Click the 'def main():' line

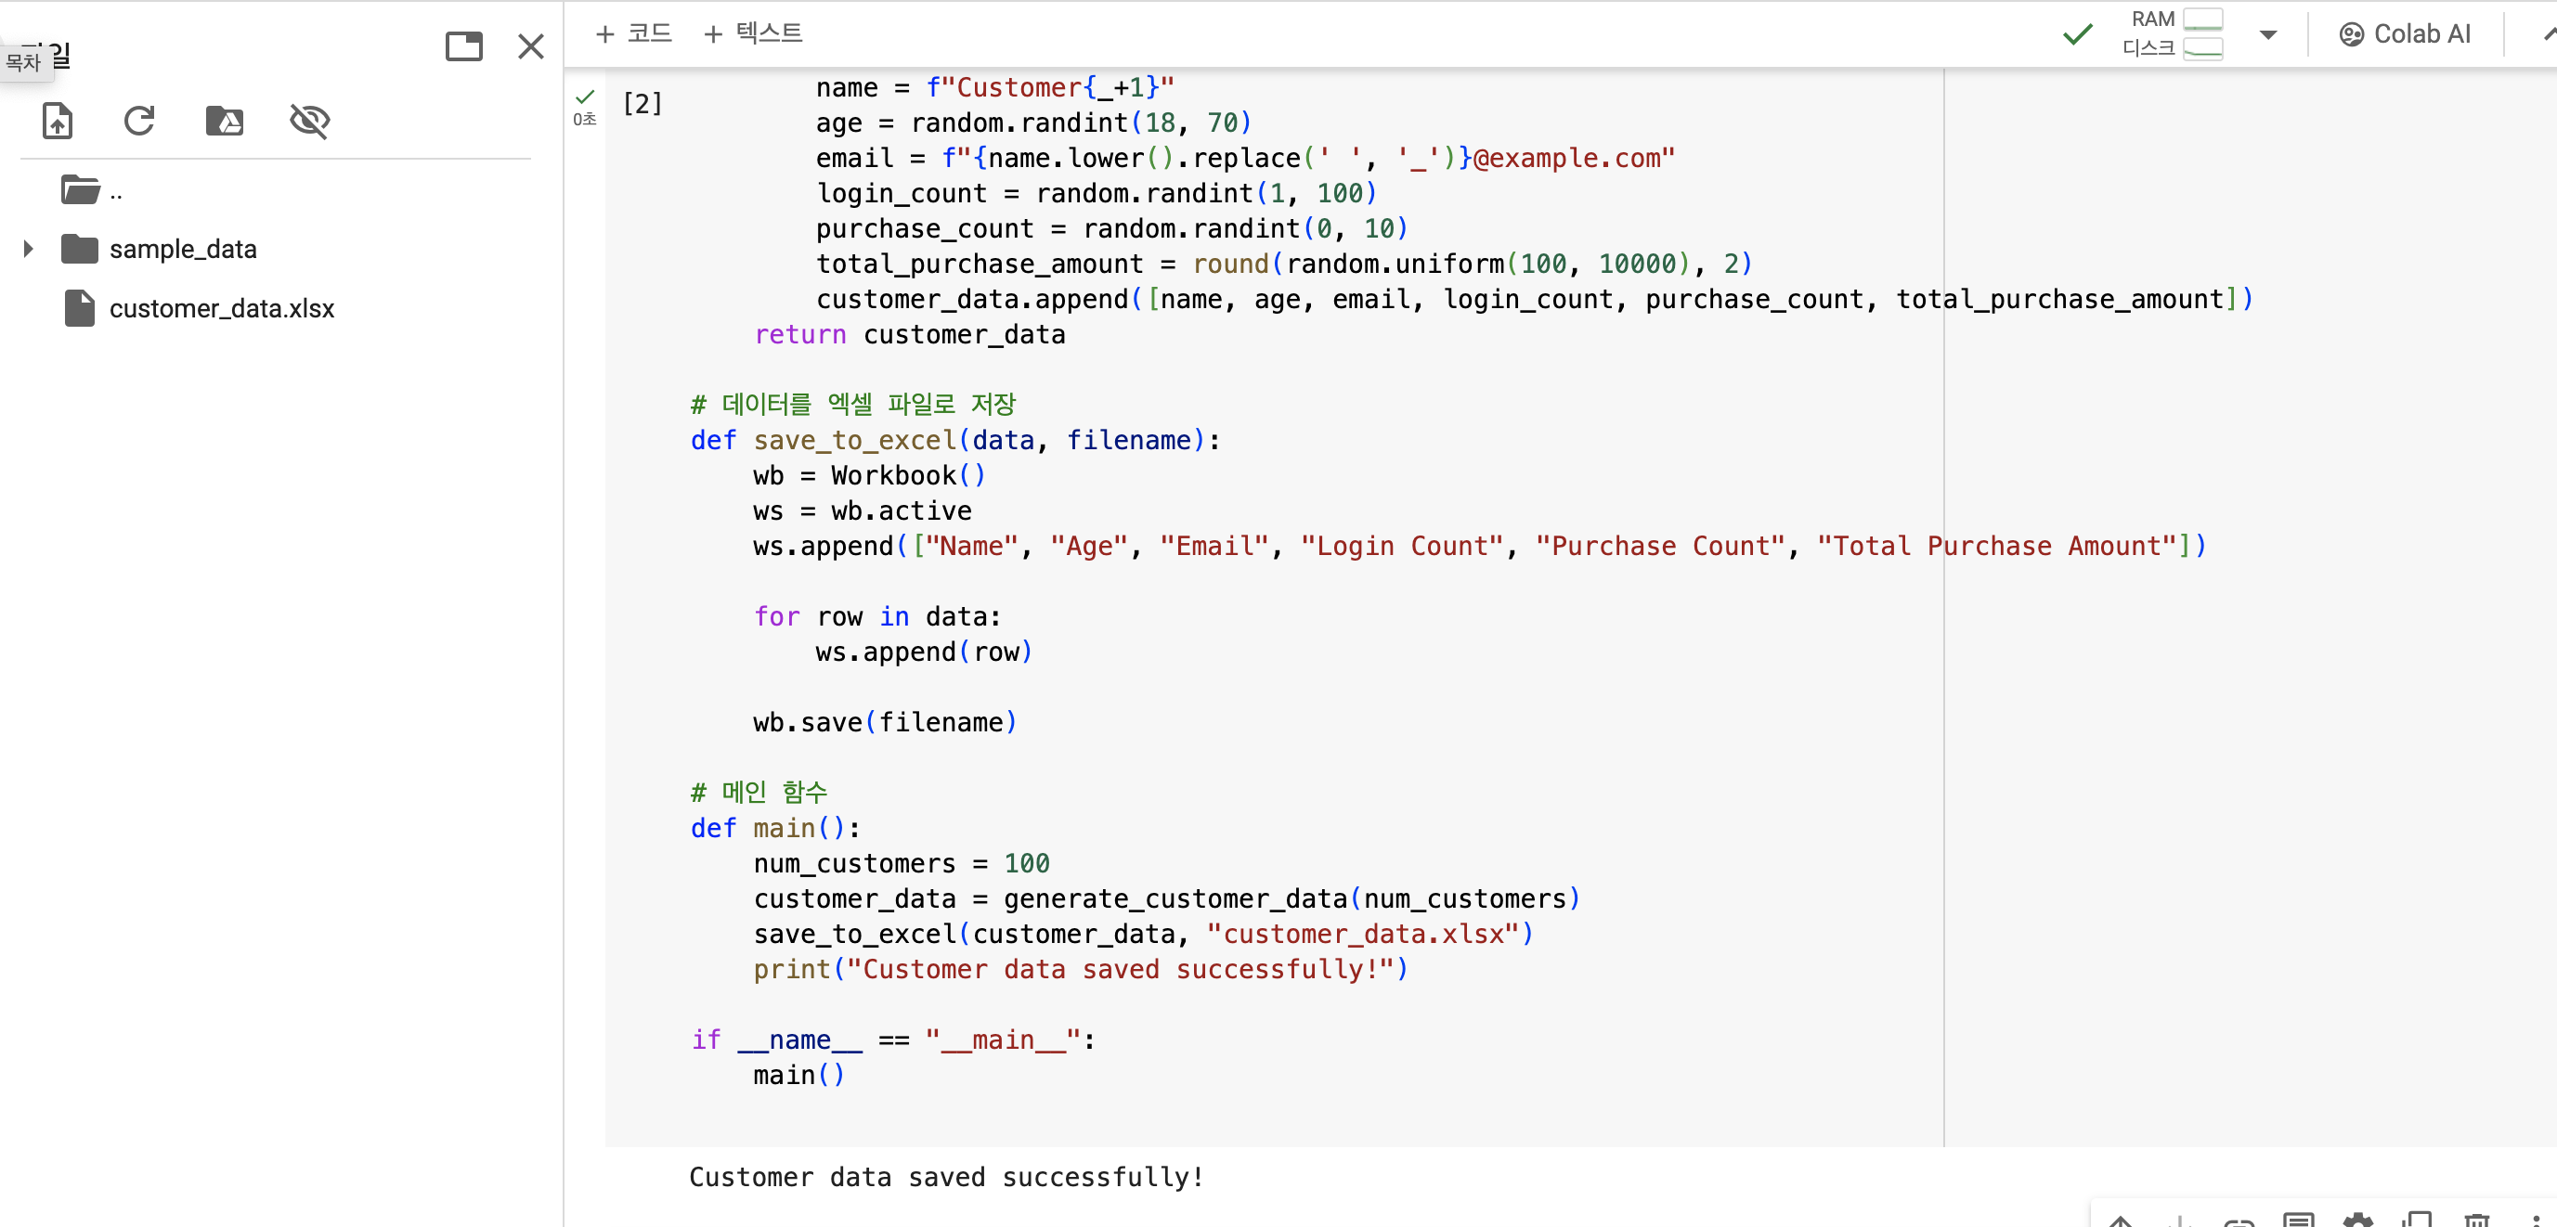775,828
